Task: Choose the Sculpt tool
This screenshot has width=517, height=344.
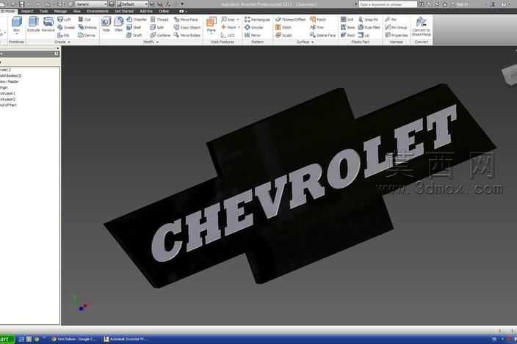Action: [x=283, y=35]
